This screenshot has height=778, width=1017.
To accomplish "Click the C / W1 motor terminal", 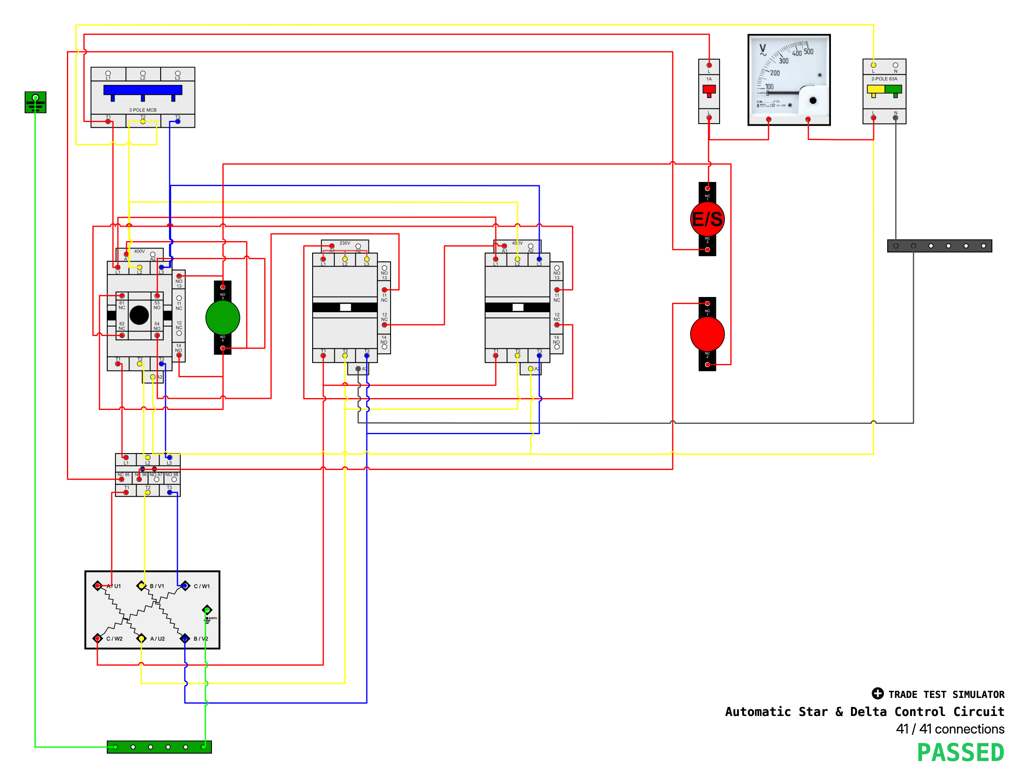I will [x=185, y=586].
